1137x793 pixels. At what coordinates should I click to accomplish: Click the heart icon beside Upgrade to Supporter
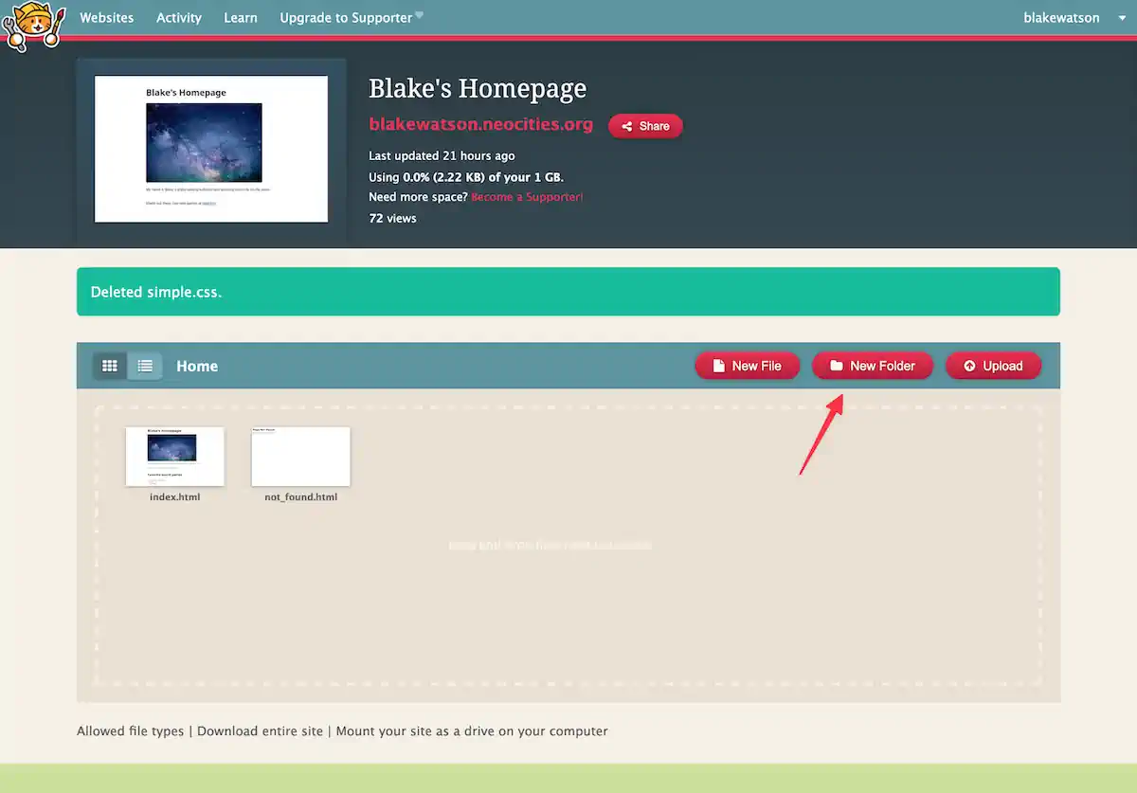(x=418, y=13)
